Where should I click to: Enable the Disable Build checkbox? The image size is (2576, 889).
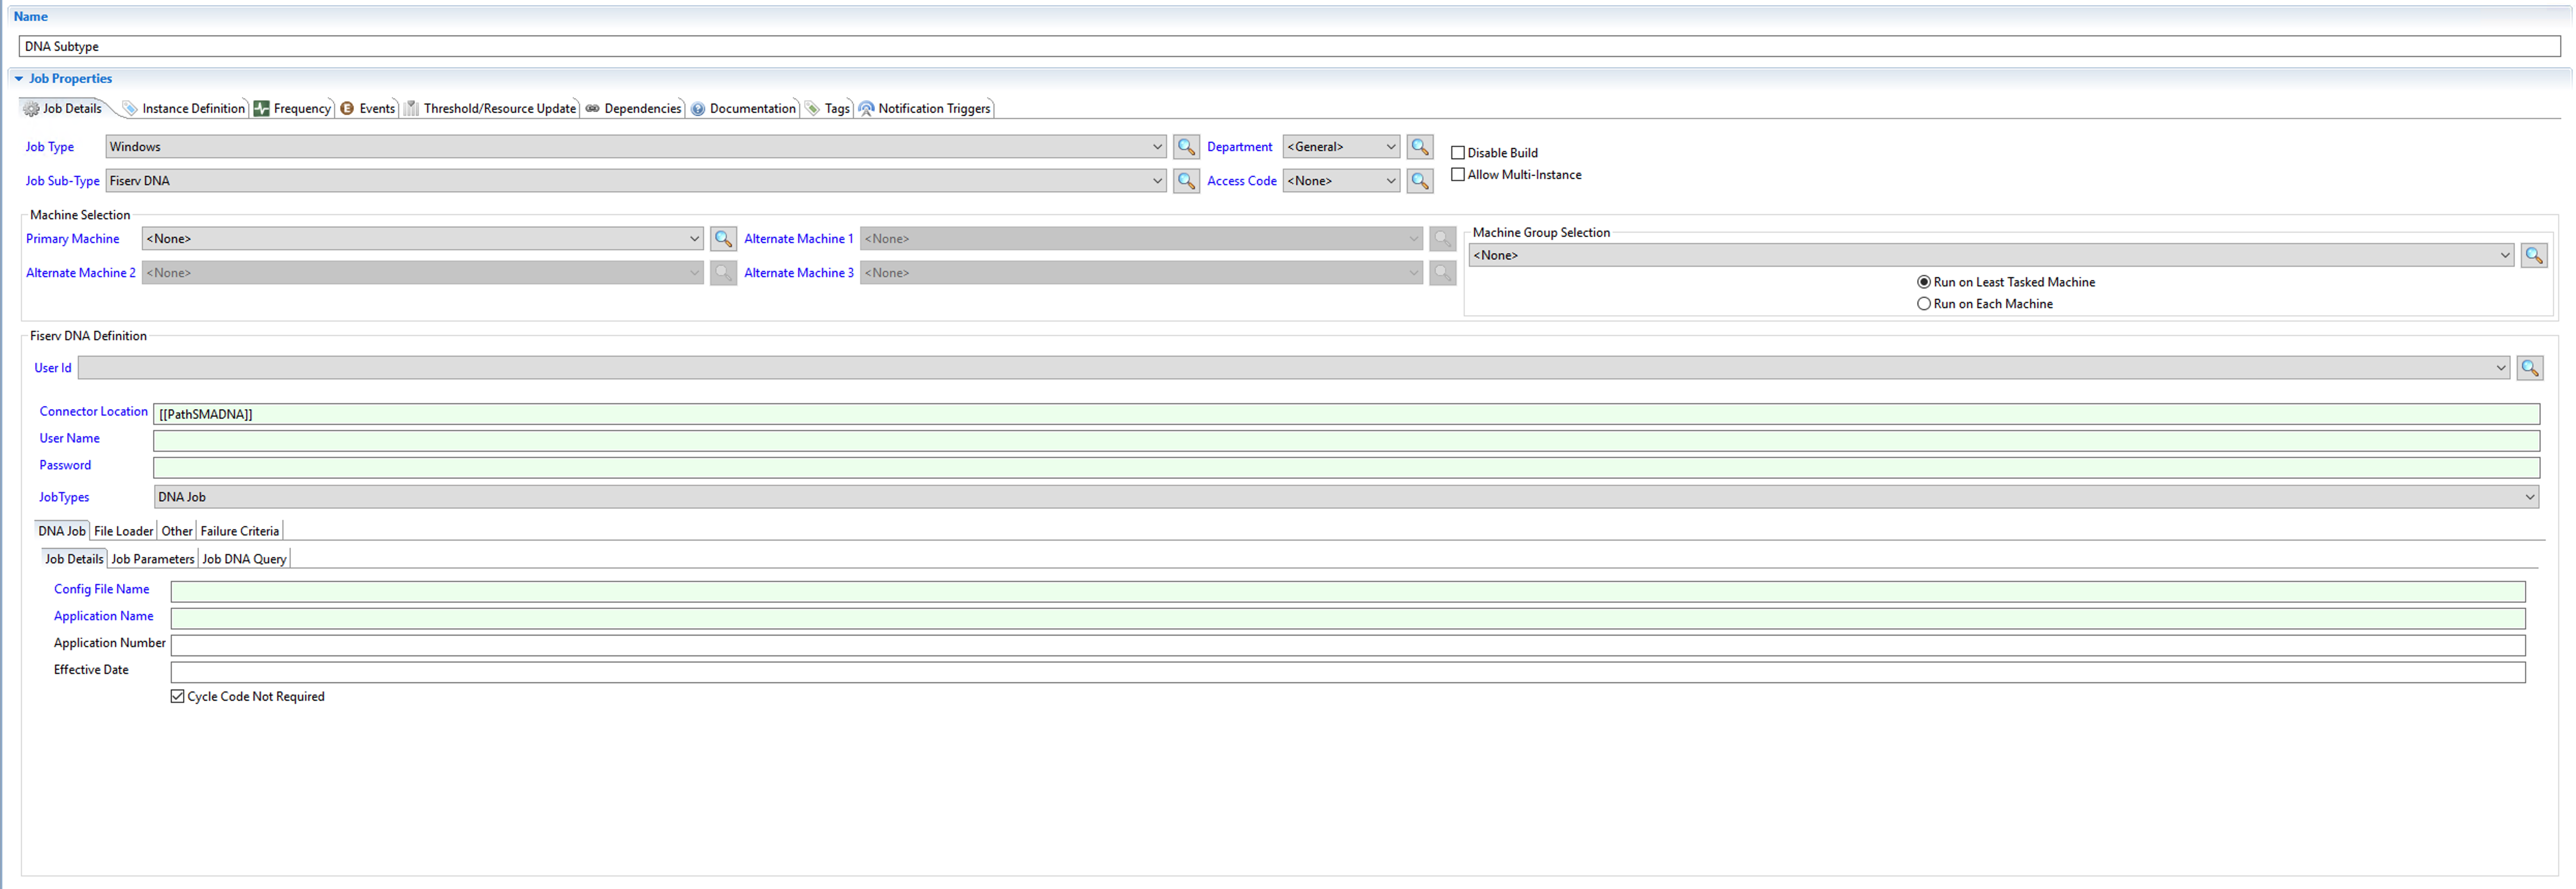pos(1457,153)
